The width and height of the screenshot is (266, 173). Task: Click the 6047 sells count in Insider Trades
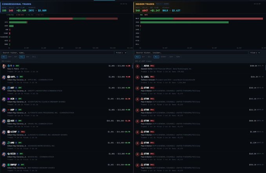point(145,11)
